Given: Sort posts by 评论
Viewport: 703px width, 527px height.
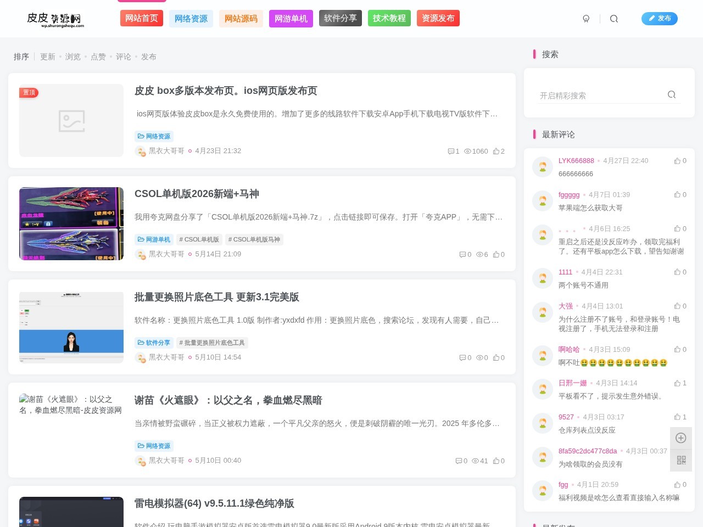Looking at the screenshot, I should (x=124, y=57).
